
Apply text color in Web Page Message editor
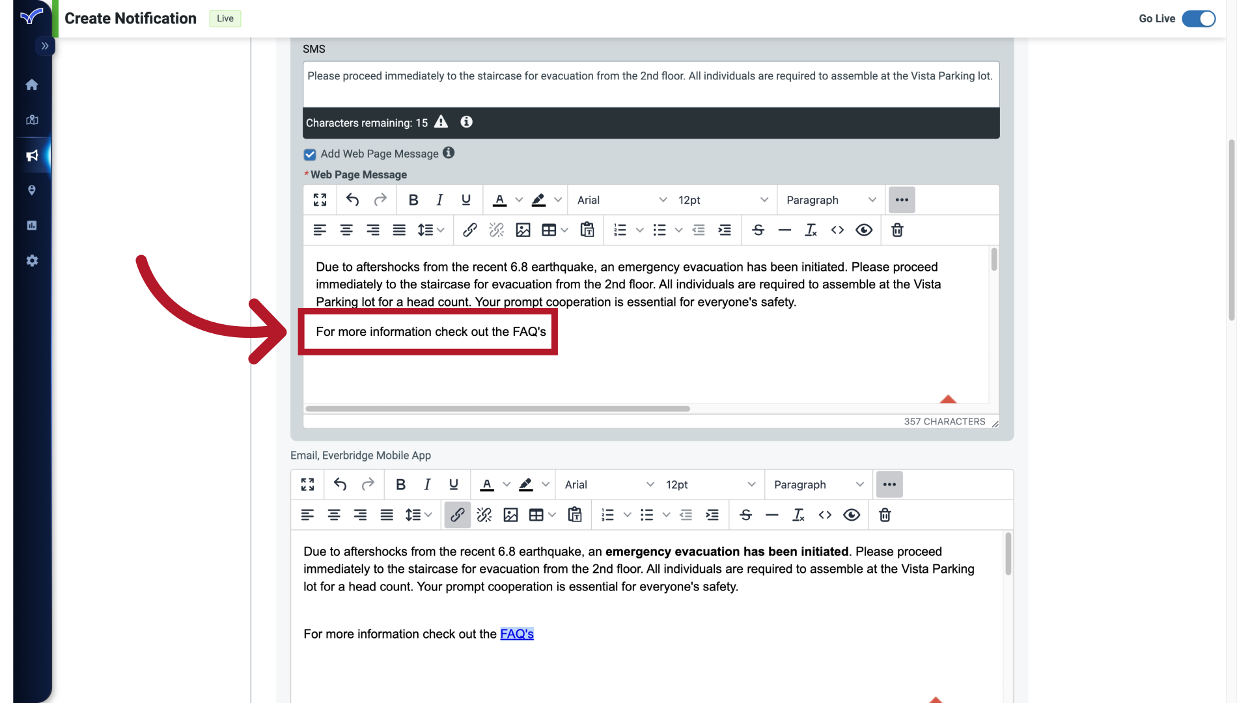pos(500,200)
